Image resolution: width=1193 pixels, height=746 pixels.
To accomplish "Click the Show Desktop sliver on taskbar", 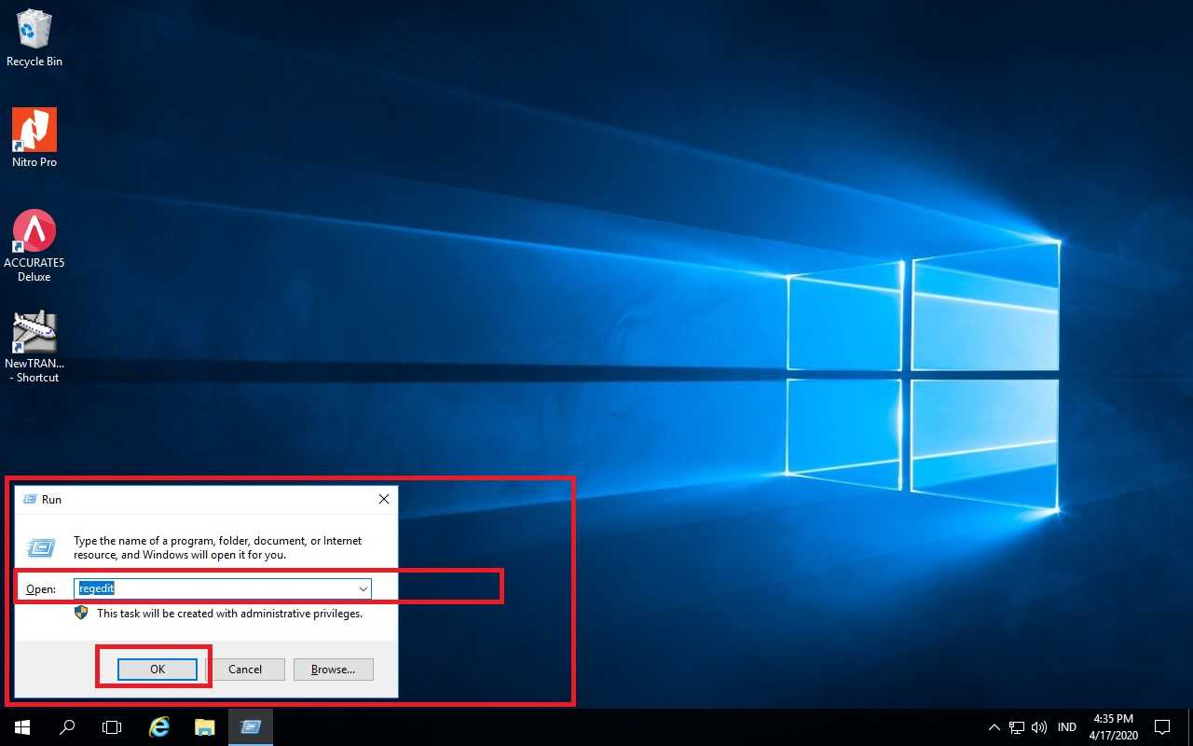I will point(1190,727).
